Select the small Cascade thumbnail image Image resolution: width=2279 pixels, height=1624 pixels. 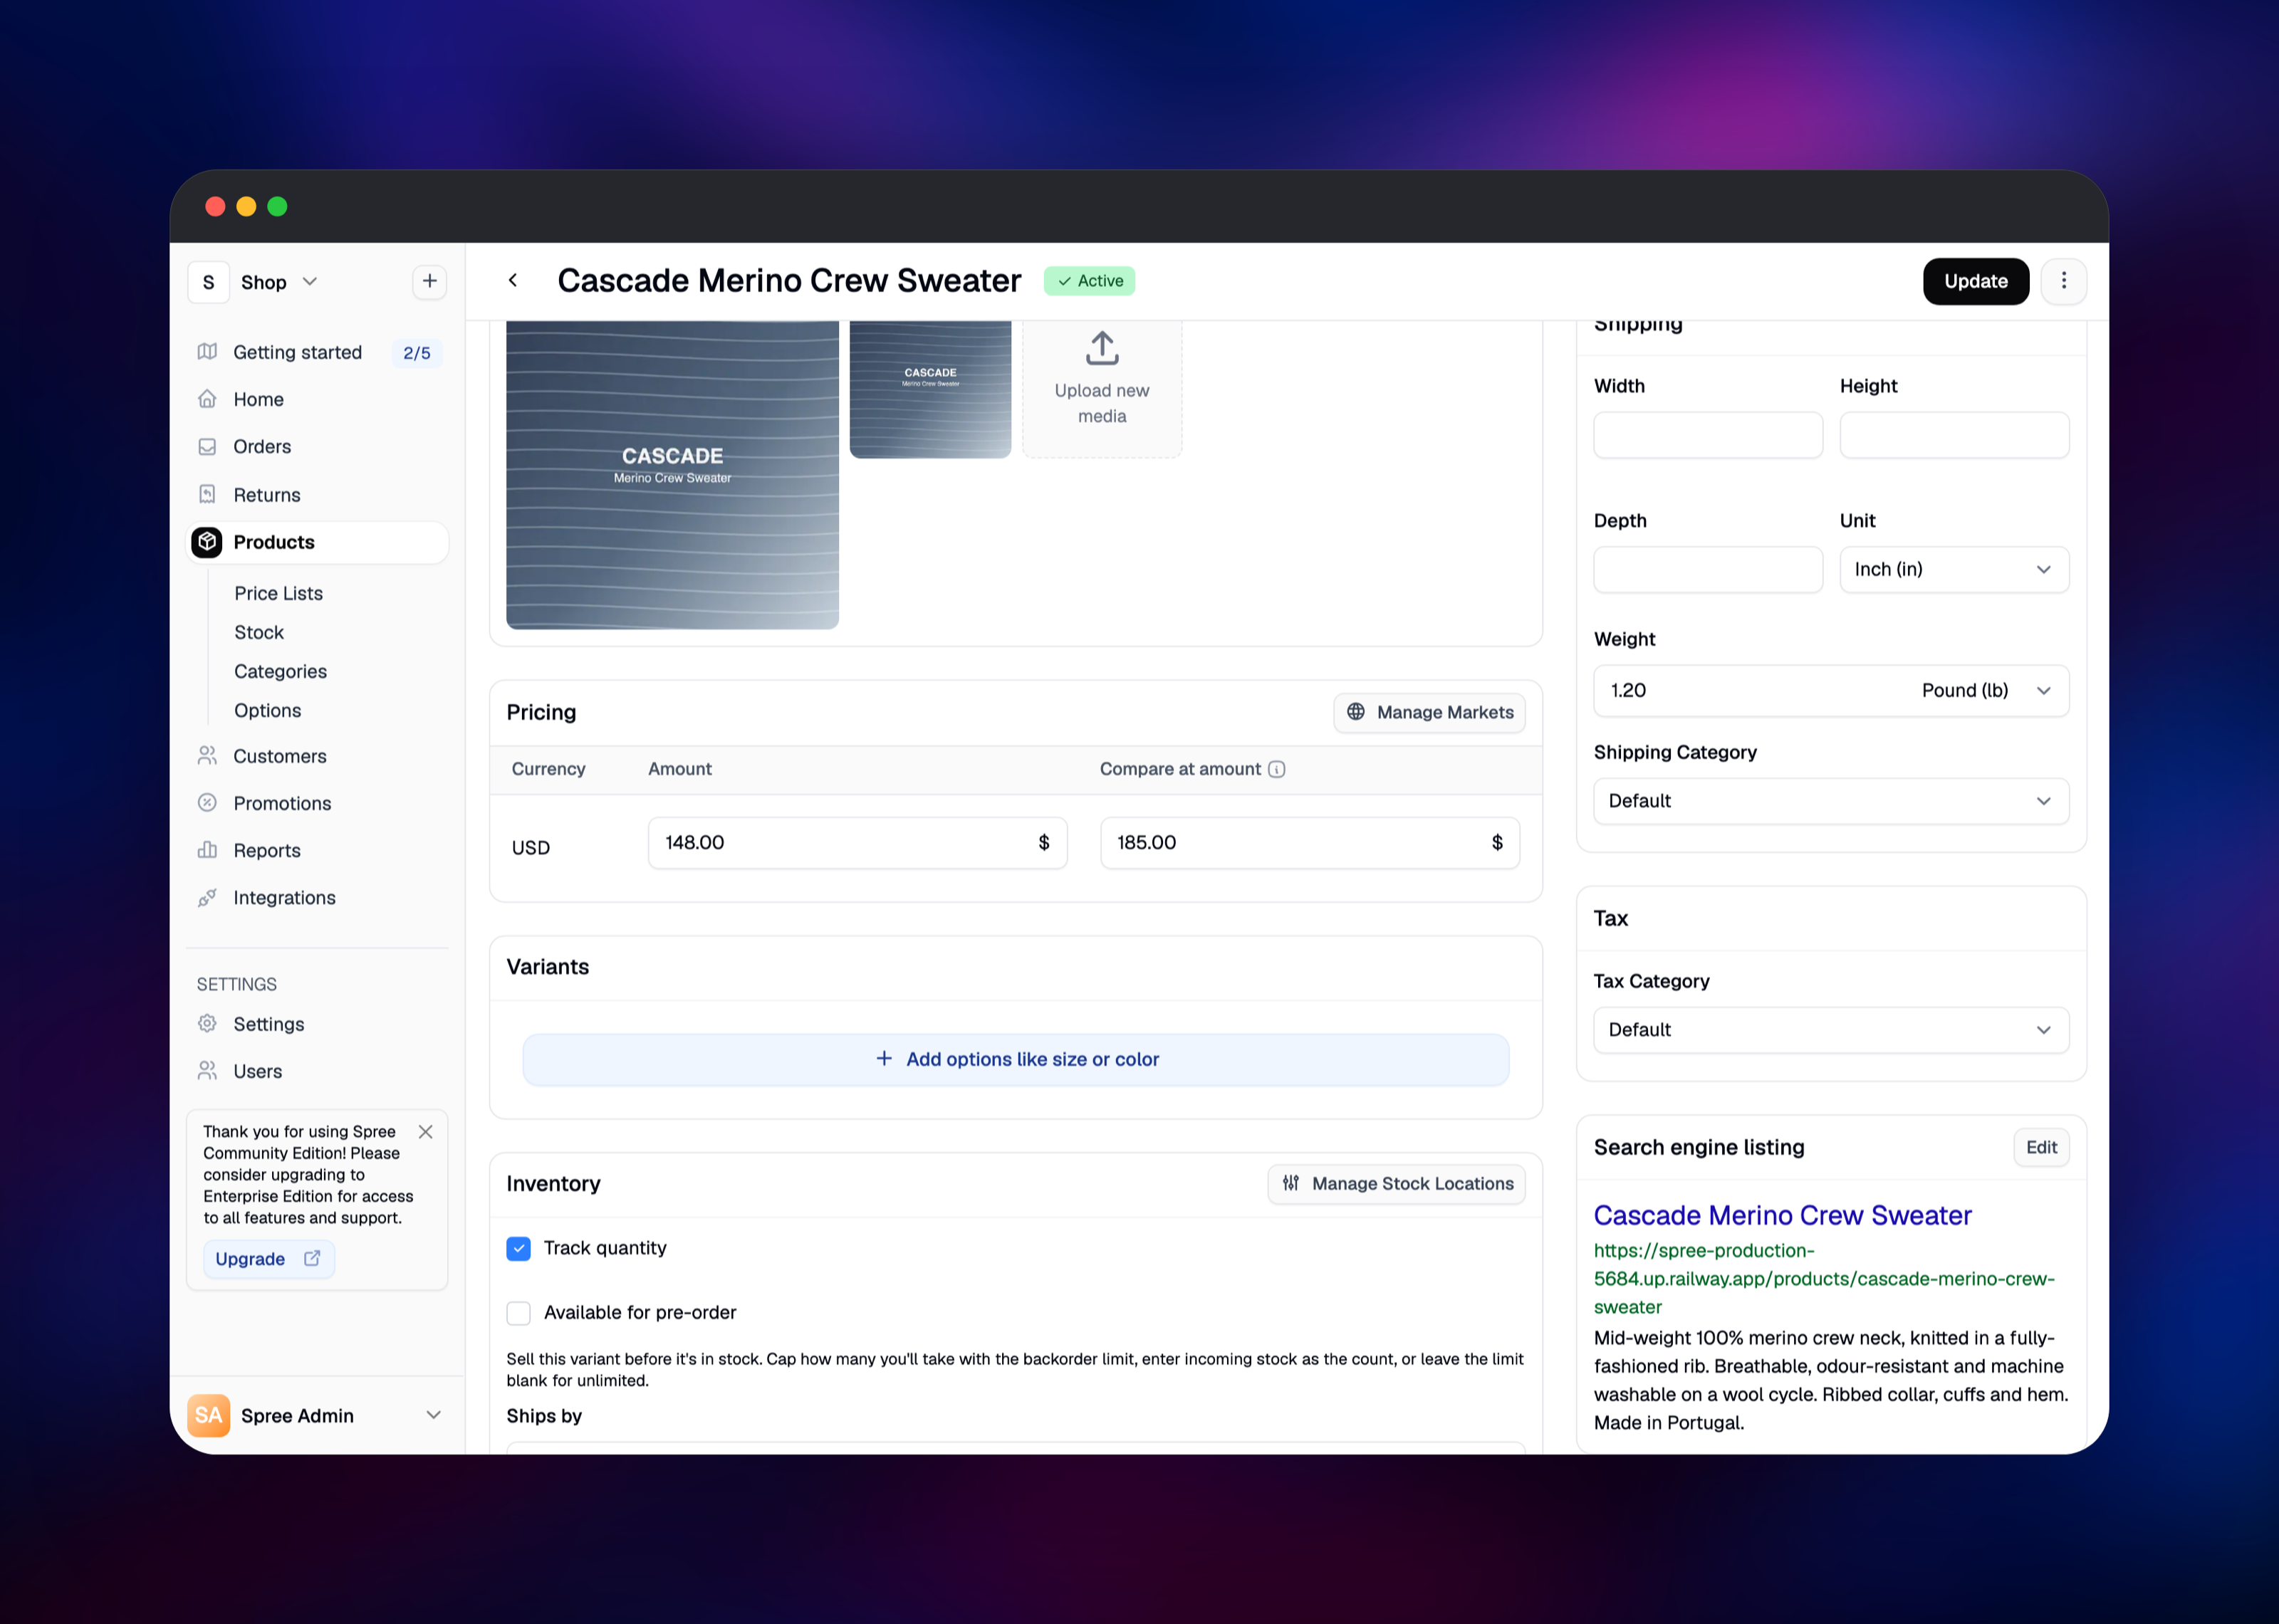(x=930, y=390)
